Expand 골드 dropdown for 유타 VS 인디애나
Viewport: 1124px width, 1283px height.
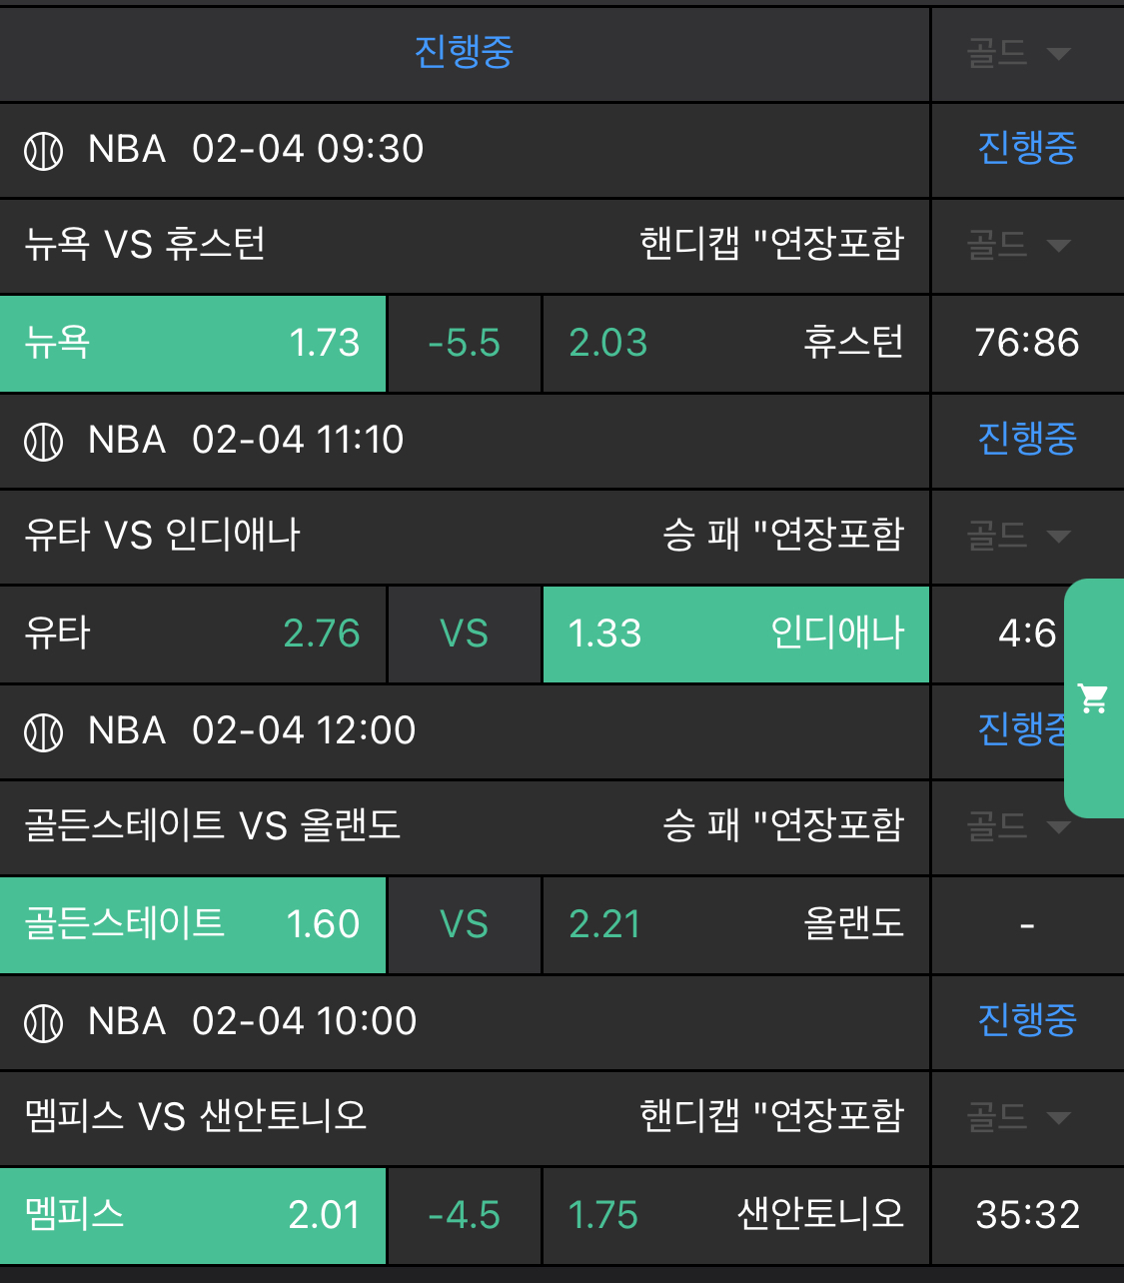pyautogui.click(x=1018, y=536)
